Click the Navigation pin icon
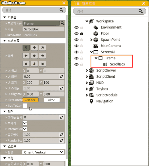Screen dimensions: 149x166 pos(91,101)
